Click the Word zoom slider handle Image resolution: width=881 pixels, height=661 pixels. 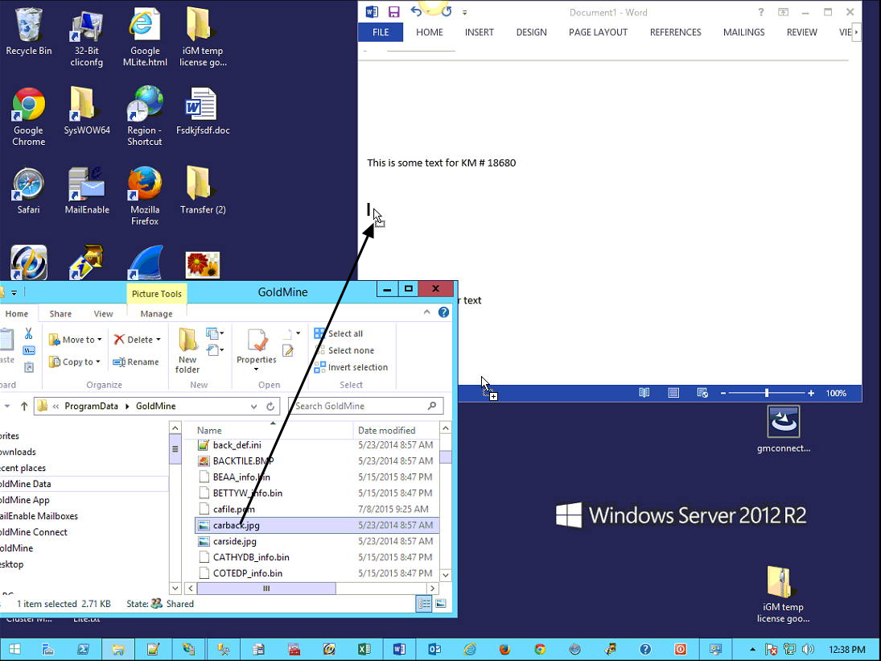(767, 393)
